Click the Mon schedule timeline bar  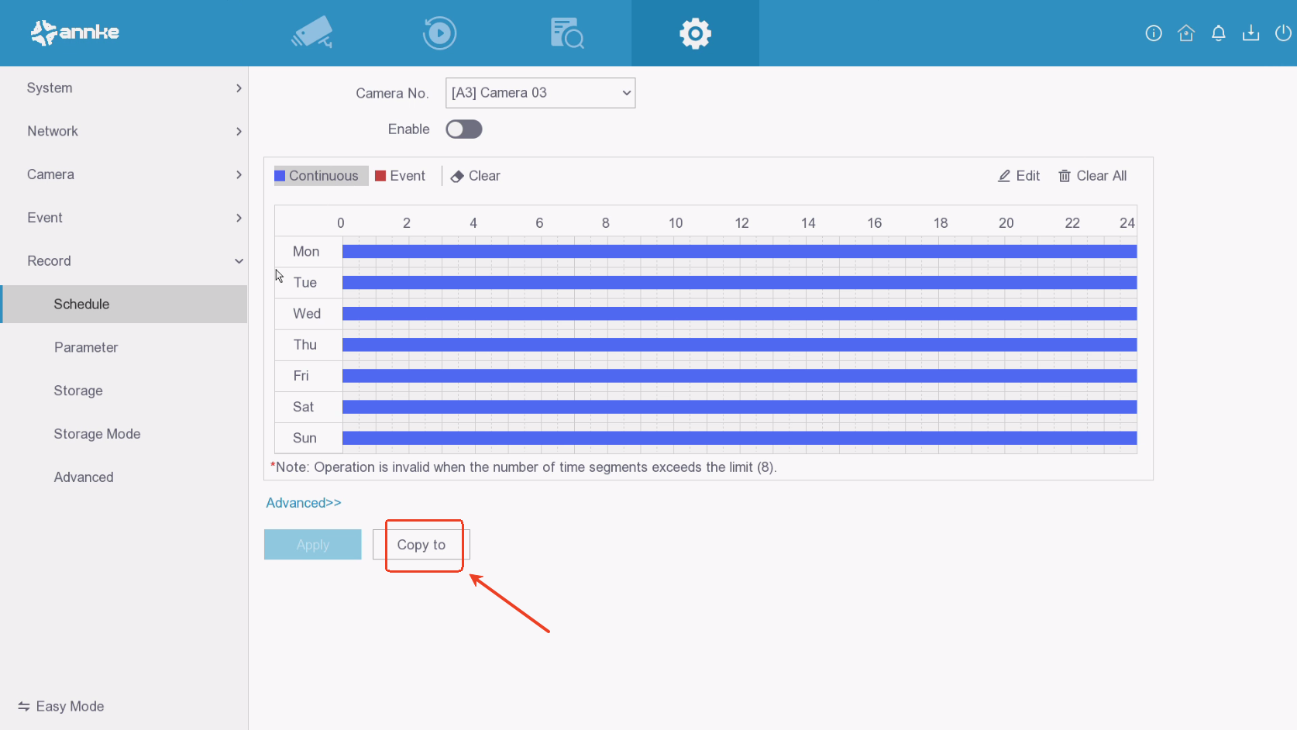click(740, 251)
